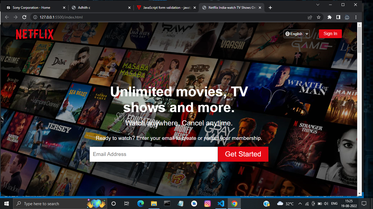
Task: Click the page's vertical scrollbar thumb
Action: 359,39
